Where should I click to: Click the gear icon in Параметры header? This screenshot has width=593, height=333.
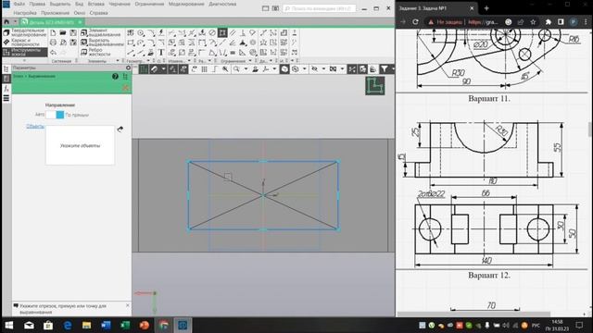coord(128,68)
